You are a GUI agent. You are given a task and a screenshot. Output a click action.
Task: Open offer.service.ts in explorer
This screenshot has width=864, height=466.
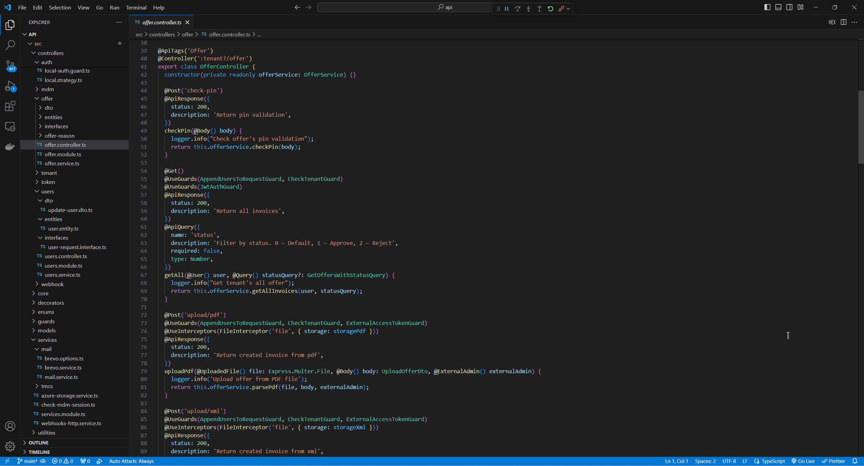[x=62, y=163]
